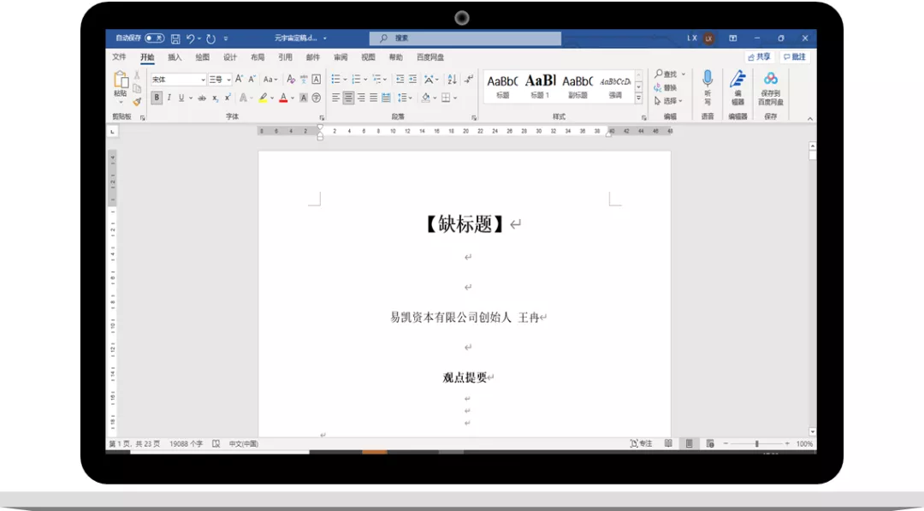Open the 审阅 ribbon tab
Image resolution: width=924 pixels, height=511 pixels.
tap(341, 57)
